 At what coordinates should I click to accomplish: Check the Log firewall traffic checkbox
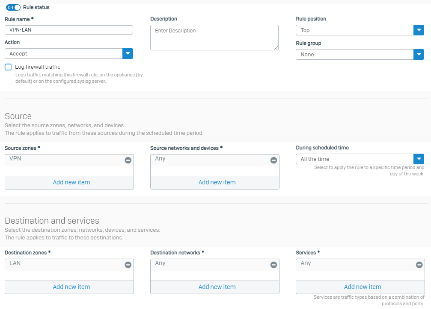tap(7, 67)
